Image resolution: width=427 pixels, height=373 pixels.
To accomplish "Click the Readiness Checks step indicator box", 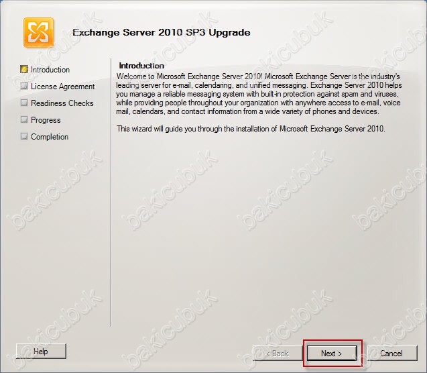I will click(24, 103).
